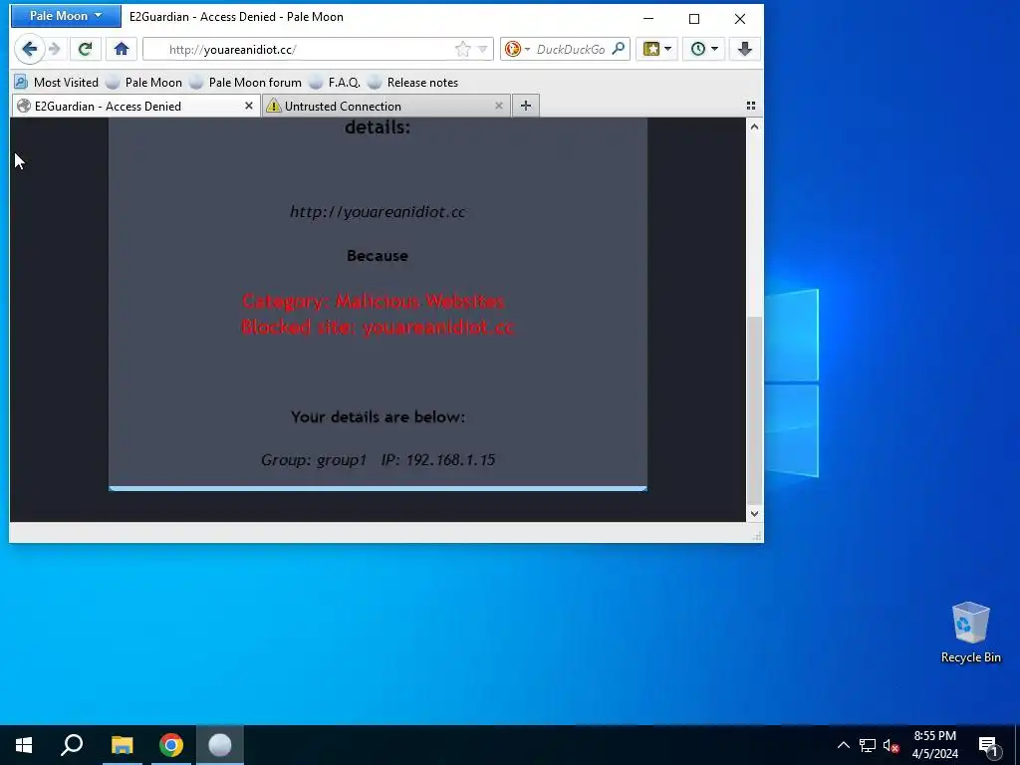Open the bookmarks menu button
1020x765 pixels.
coord(651,49)
